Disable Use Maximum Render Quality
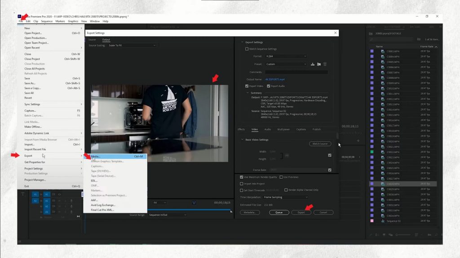The height and width of the screenshot is (258, 460). [241, 177]
